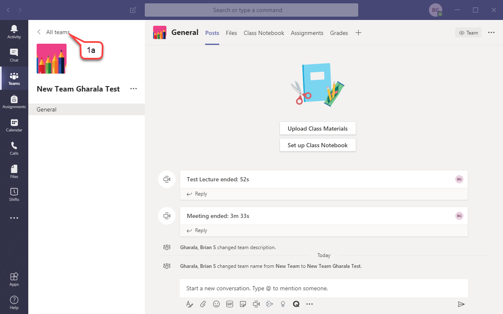Start a new chat with compose icon
Image resolution: width=503 pixels, height=314 pixels.
pyautogui.click(x=133, y=10)
